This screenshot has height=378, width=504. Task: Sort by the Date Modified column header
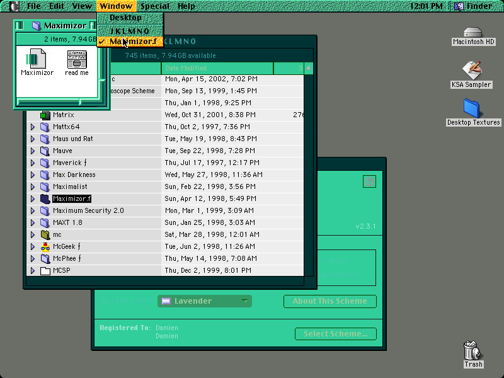point(217,68)
